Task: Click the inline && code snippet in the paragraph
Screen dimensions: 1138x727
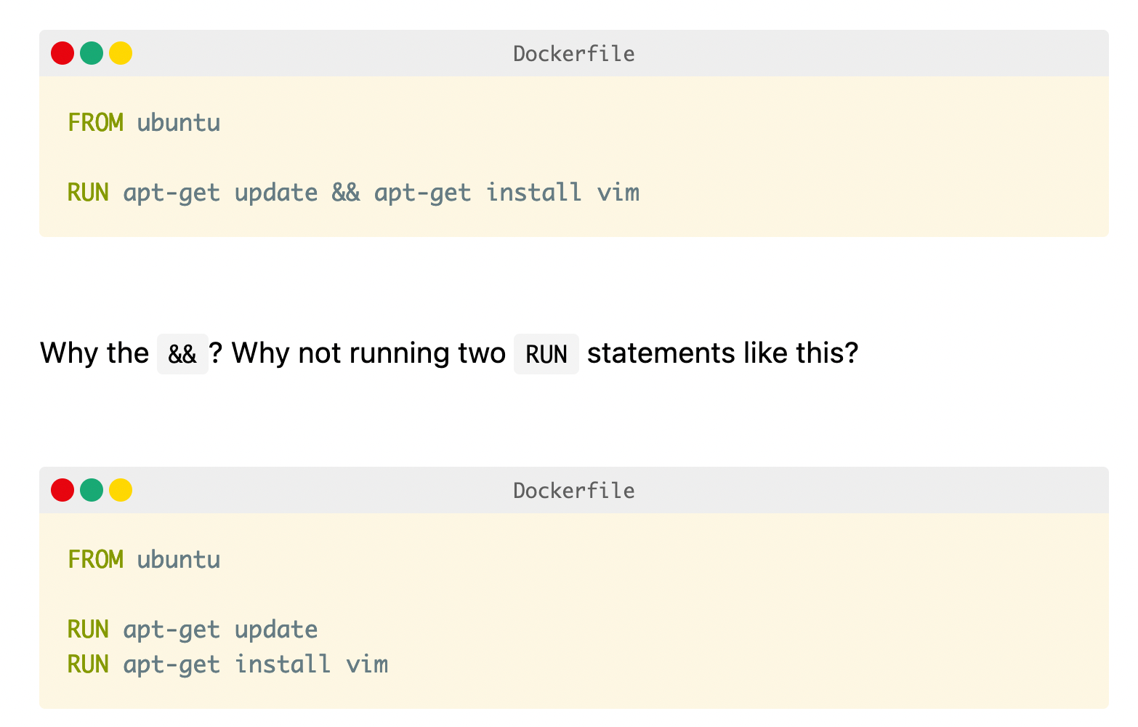Action: point(182,354)
